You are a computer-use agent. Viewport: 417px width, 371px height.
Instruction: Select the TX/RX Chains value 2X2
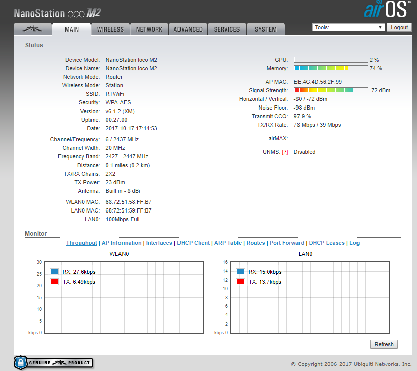click(x=110, y=174)
